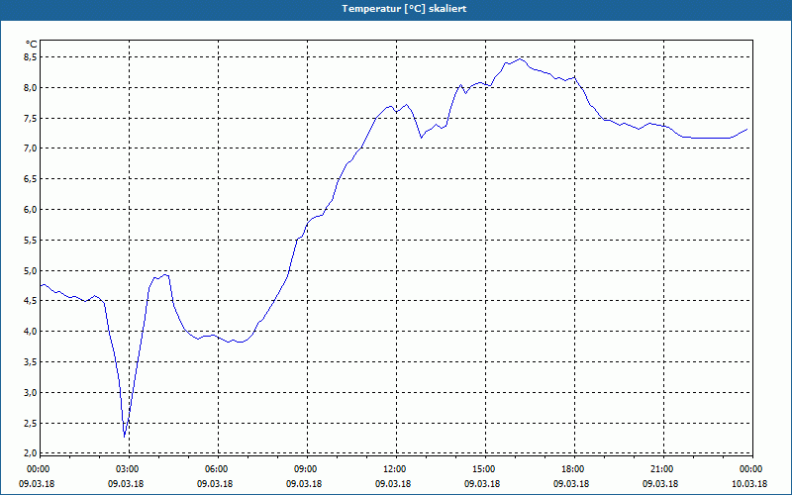Click the °C unit label on axis
This screenshot has height=495, width=792.
[x=32, y=45]
